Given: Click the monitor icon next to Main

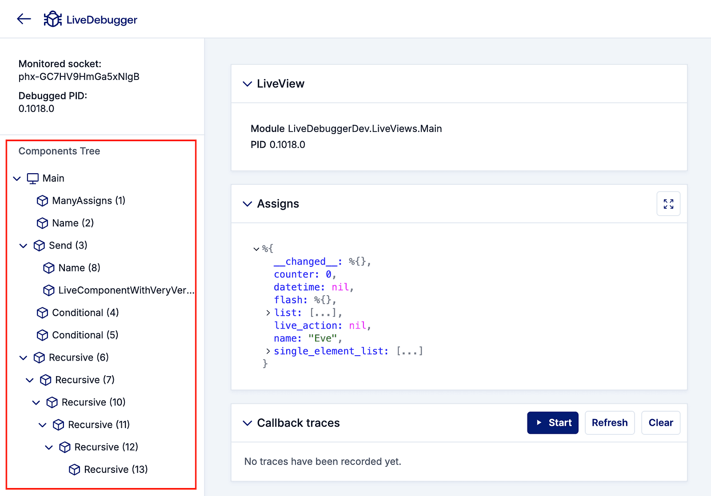Looking at the screenshot, I should coord(32,179).
